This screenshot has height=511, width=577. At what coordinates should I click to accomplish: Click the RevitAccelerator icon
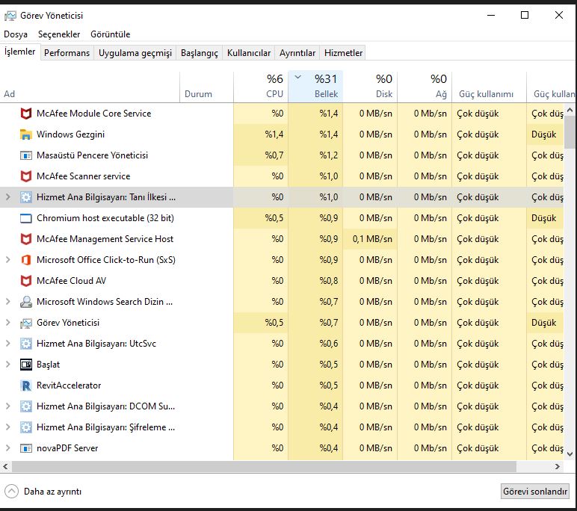click(25, 385)
